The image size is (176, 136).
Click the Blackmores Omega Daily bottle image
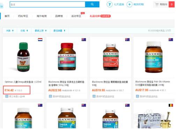pos(110,119)
